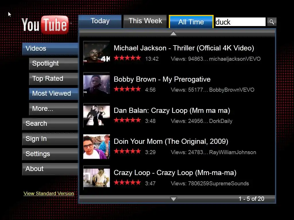
Task: Click the star rating of My Prerogative
Action: click(x=127, y=89)
